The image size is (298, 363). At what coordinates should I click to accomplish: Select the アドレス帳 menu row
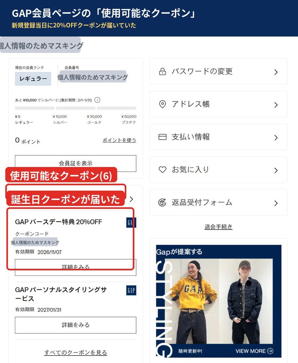click(x=218, y=104)
